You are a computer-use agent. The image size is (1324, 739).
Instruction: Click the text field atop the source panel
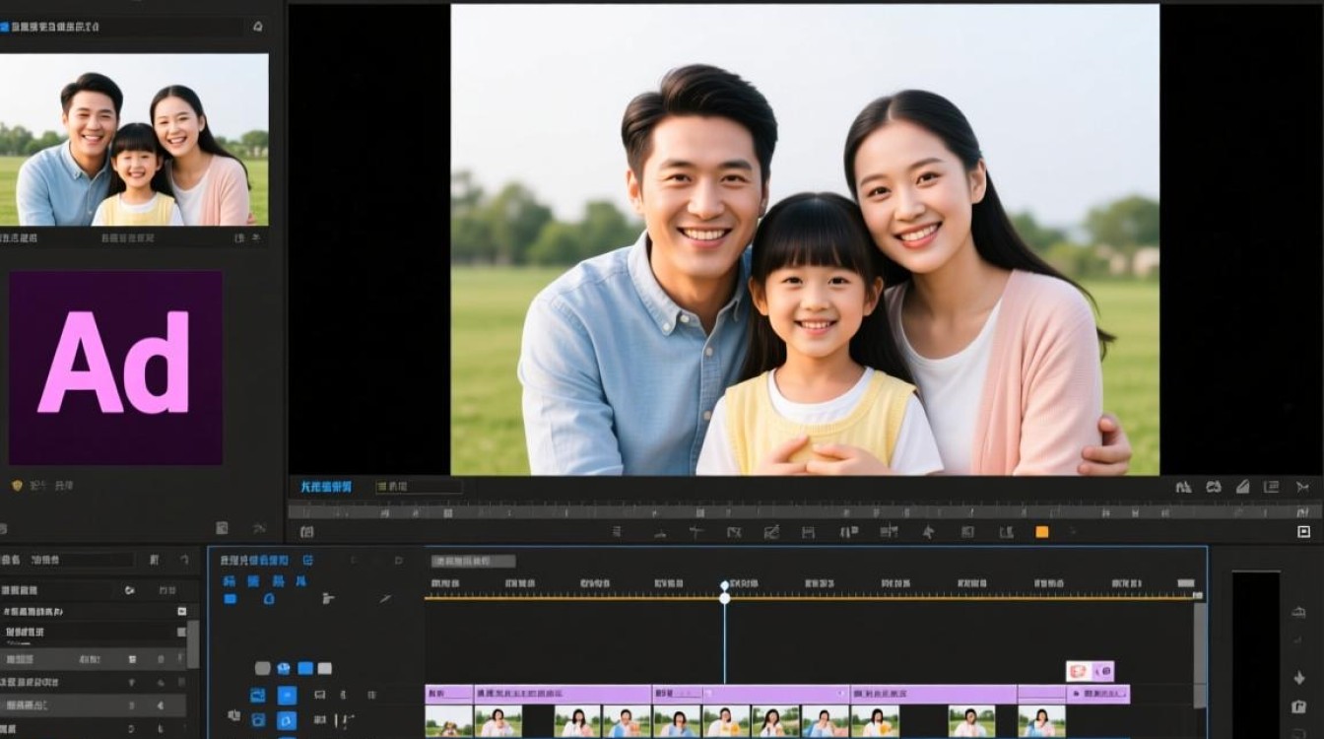(122, 27)
